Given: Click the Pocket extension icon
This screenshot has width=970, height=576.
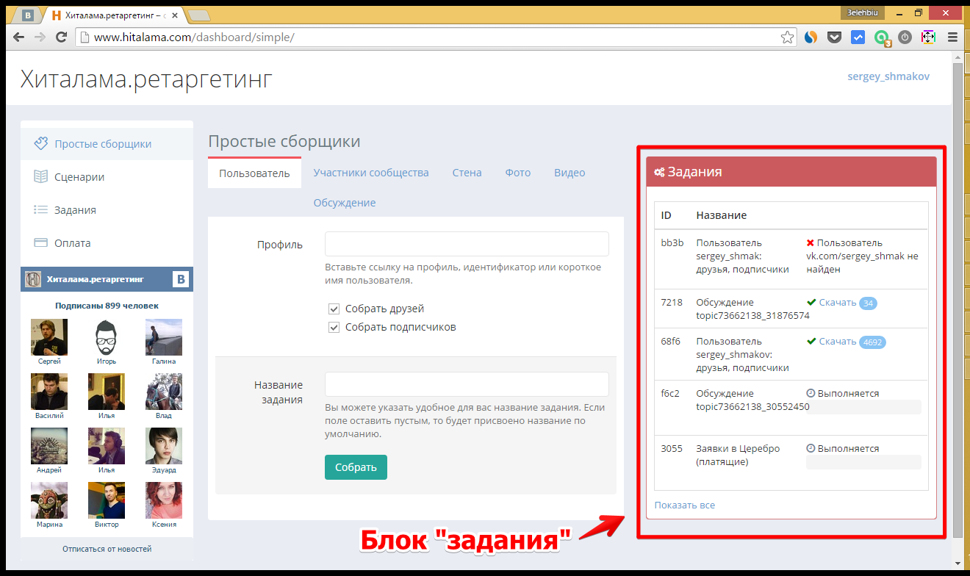Looking at the screenshot, I should point(834,37).
